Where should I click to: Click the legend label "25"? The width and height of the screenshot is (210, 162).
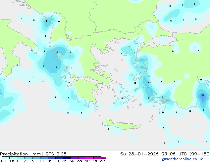click(x=64, y=161)
